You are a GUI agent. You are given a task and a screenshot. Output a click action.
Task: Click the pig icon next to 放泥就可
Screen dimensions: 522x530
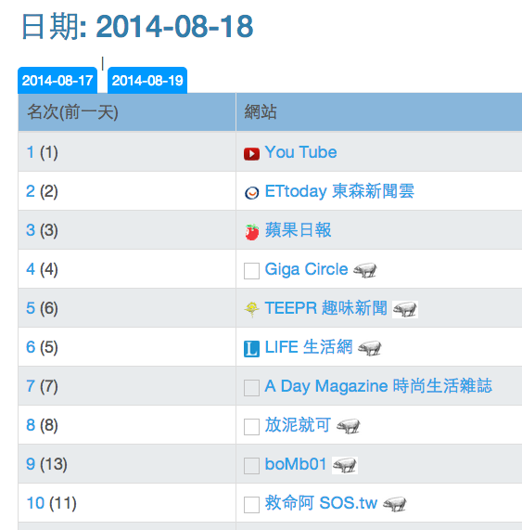pos(349,426)
